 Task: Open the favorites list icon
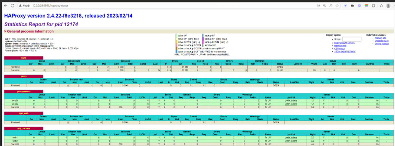(x=381, y=5)
